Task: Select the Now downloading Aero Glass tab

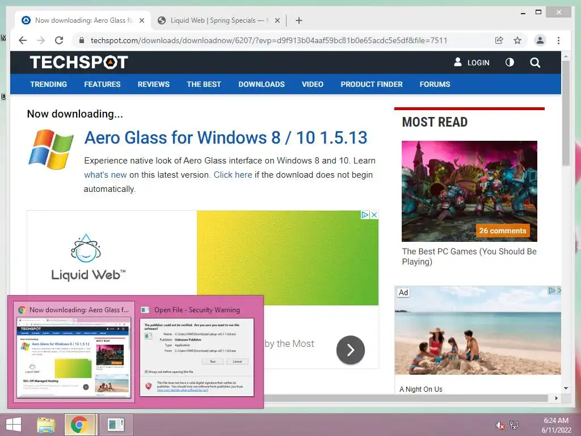Action: pyautogui.click(x=82, y=20)
